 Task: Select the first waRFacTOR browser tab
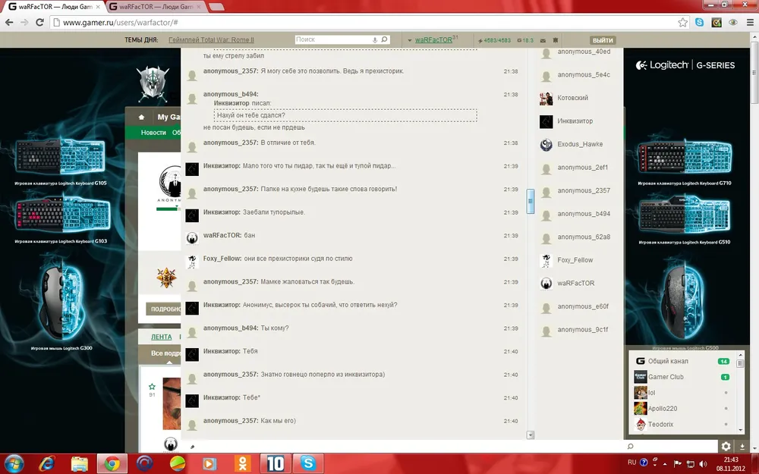(x=54, y=7)
